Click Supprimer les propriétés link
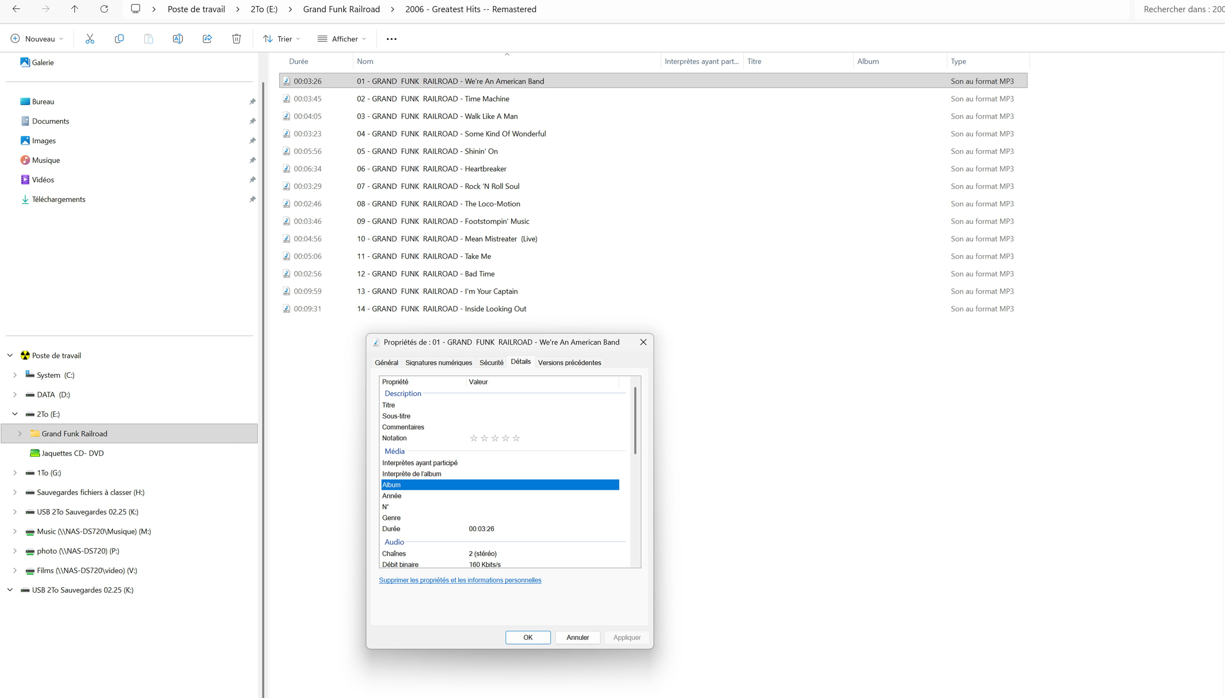This screenshot has width=1225, height=698. tap(460, 580)
